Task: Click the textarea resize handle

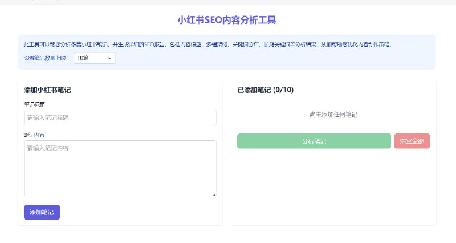Action: (x=214, y=194)
